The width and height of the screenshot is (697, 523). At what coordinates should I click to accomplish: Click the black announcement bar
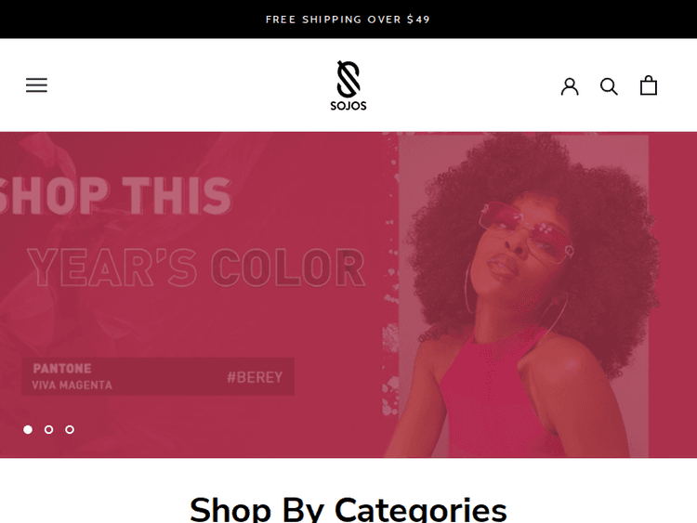pyautogui.click(x=348, y=20)
